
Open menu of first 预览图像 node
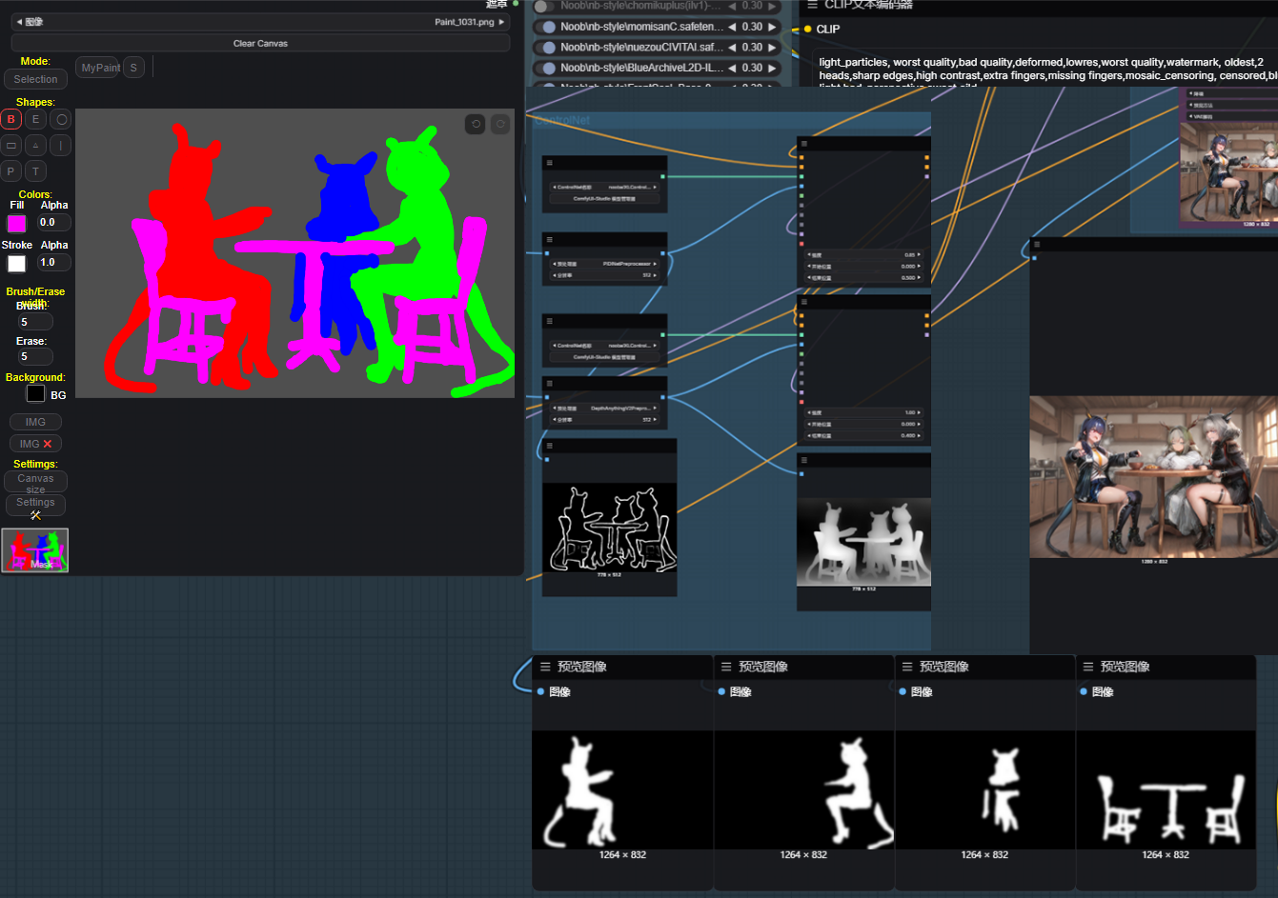545,667
